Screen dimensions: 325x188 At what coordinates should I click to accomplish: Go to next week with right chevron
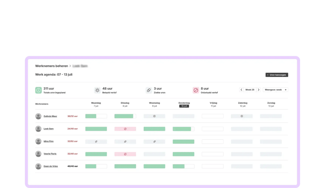(259, 90)
